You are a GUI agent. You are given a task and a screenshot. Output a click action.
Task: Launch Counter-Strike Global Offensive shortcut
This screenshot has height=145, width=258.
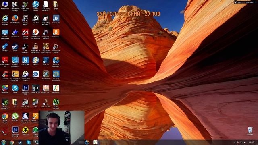pos(15,76)
